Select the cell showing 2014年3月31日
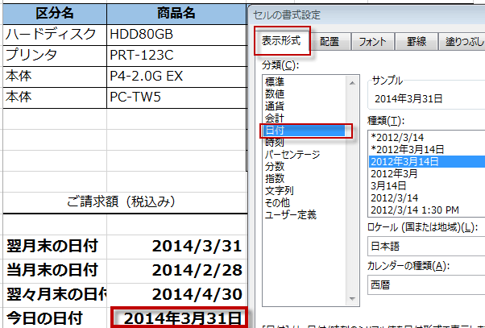485x328 pixels. (x=180, y=318)
